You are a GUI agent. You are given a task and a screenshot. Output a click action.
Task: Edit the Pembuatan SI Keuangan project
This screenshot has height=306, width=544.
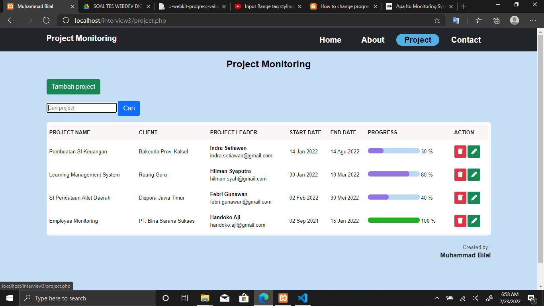pyautogui.click(x=474, y=151)
